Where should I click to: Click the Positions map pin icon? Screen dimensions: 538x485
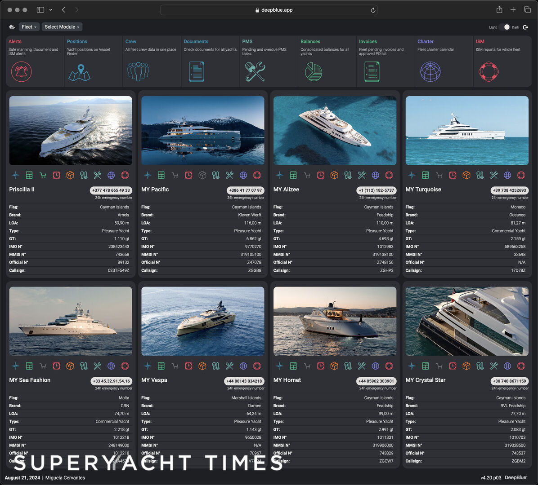[x=79, y=71]
